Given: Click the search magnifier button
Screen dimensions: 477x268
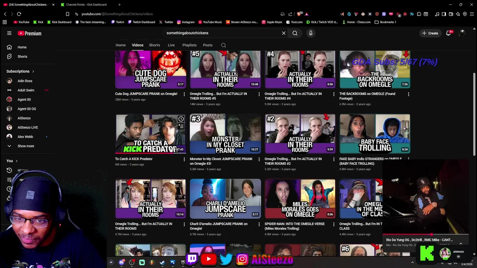Looking at the screenshot, I should [295, 33].
